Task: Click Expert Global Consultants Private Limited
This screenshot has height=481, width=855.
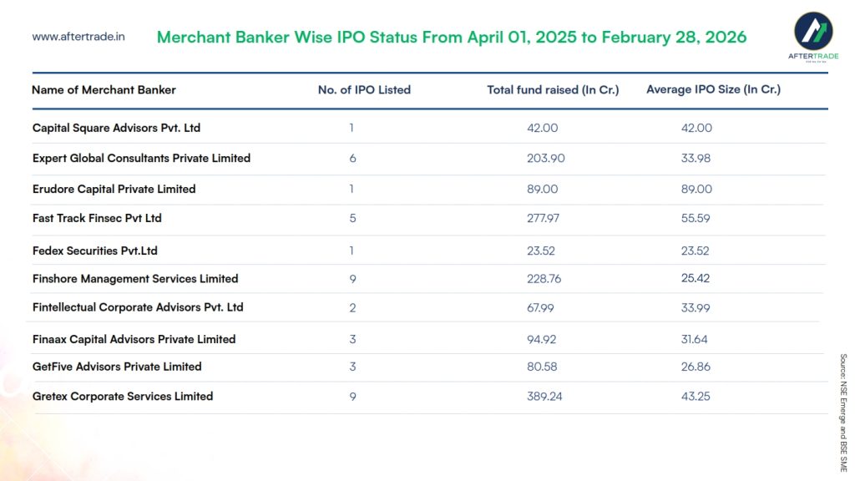Action: (141, 158)
